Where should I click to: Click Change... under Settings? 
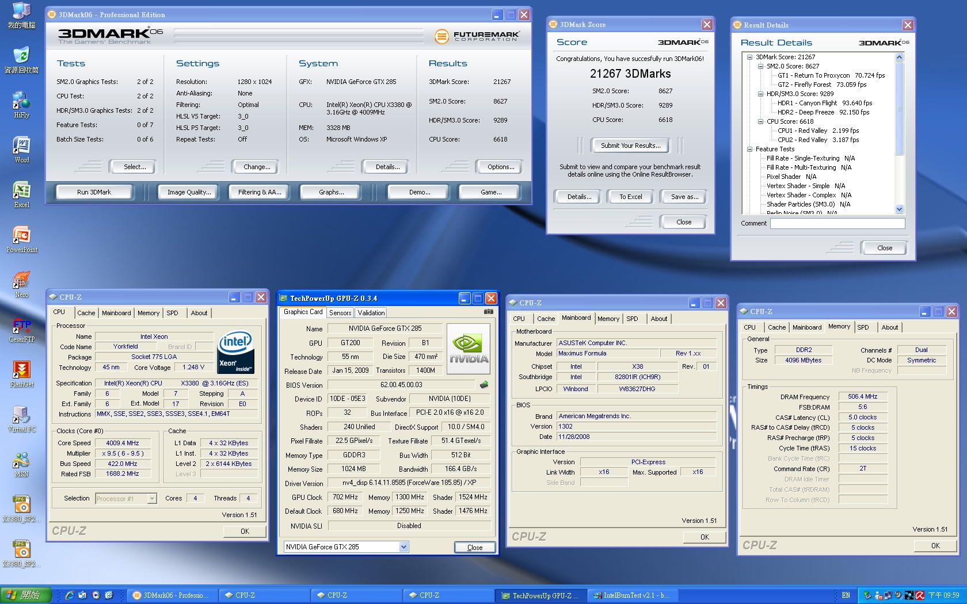click(x=257, y=167)
